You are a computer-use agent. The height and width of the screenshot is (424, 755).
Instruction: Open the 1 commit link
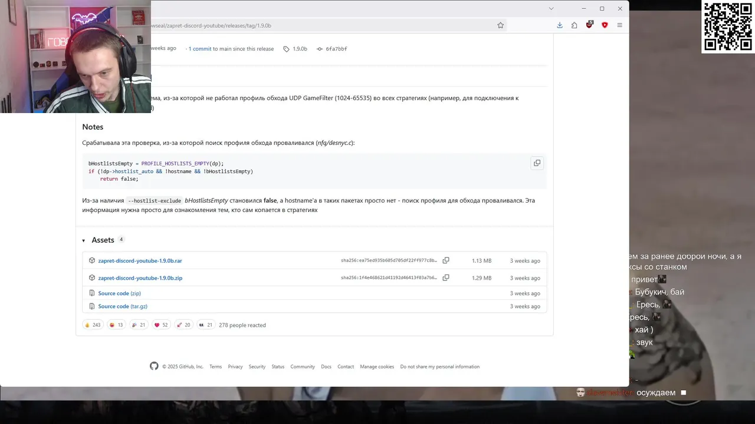pos(200,49)
